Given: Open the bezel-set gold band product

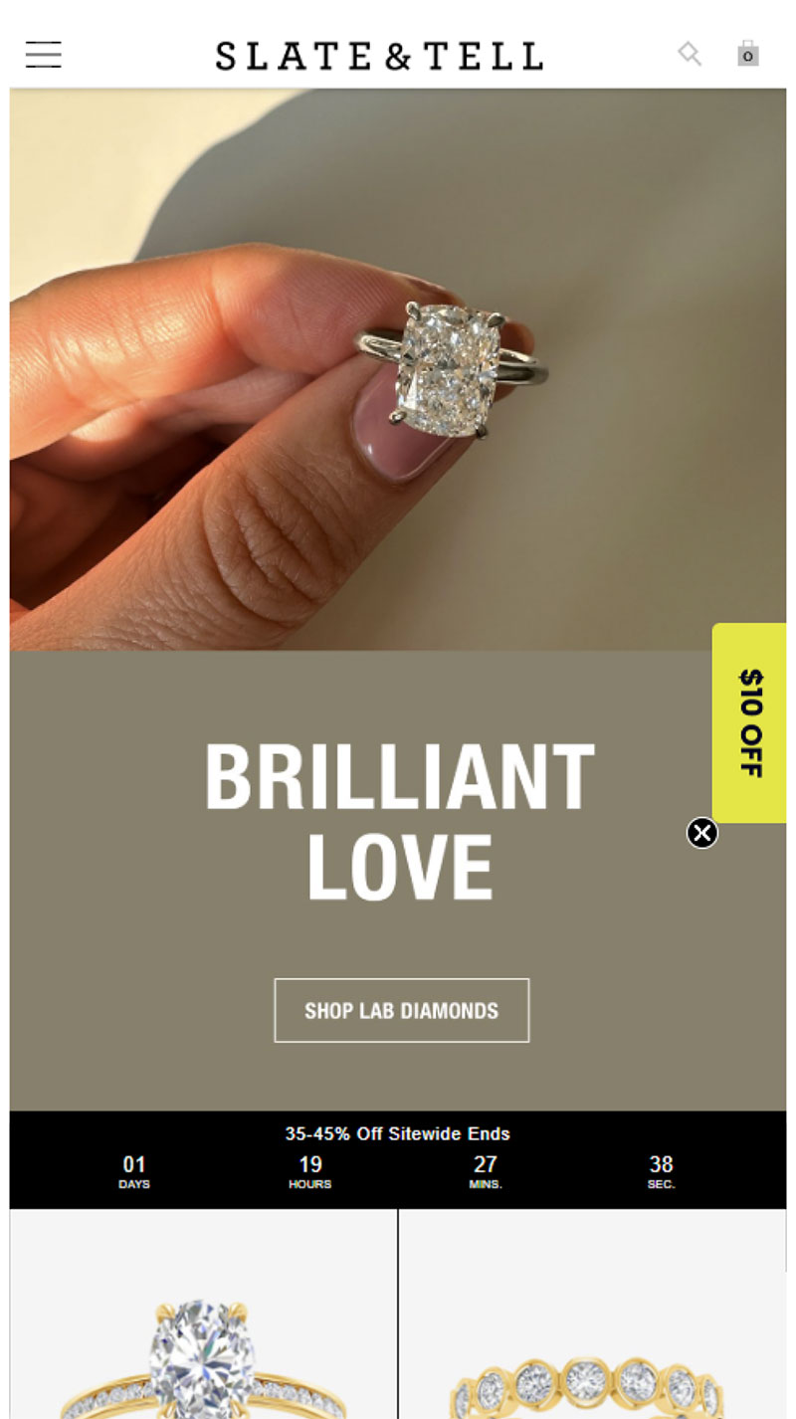Looking at the screenshot, I should (x=593, y=1314).
